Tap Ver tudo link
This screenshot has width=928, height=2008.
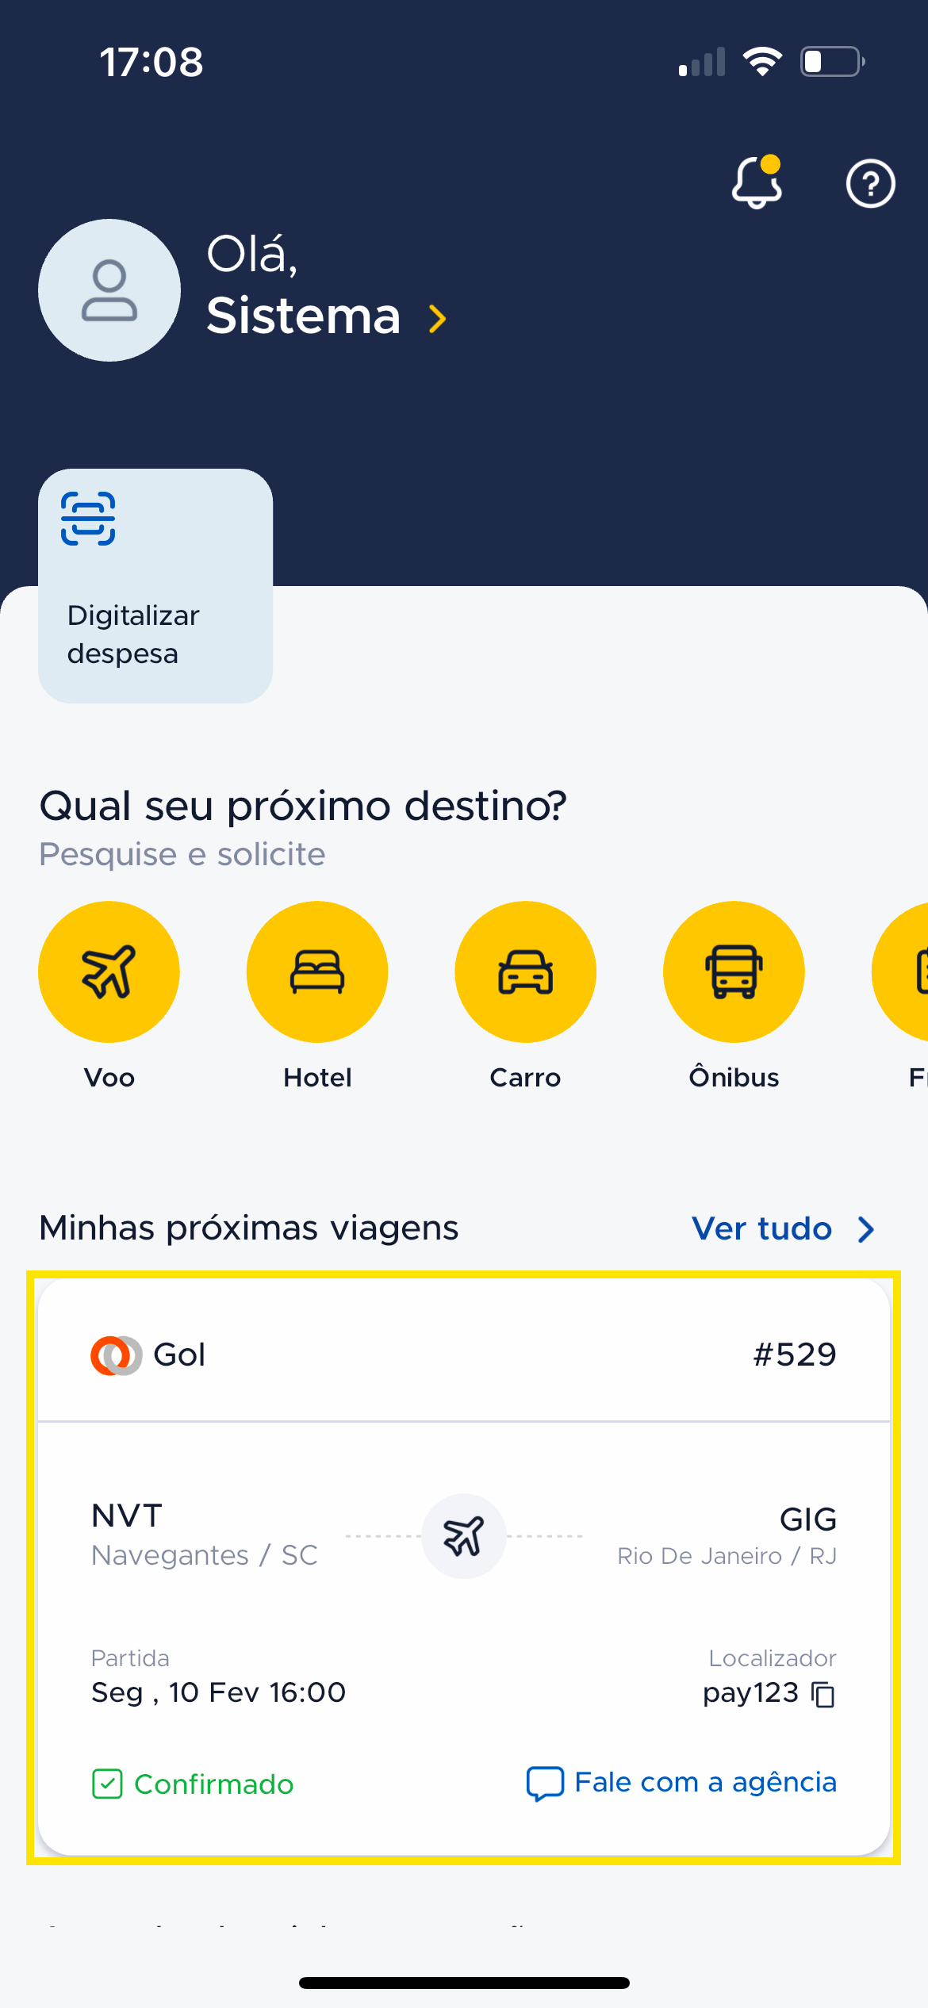761,1228
